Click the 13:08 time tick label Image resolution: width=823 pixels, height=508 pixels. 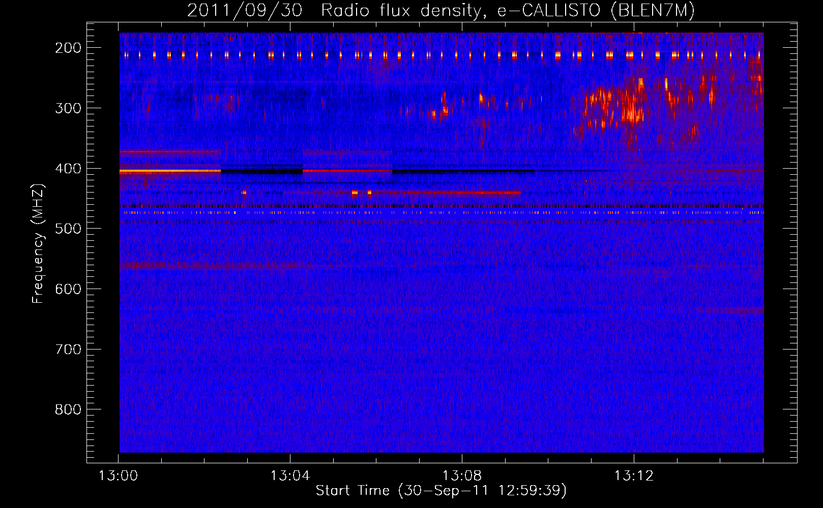point(462,476)
